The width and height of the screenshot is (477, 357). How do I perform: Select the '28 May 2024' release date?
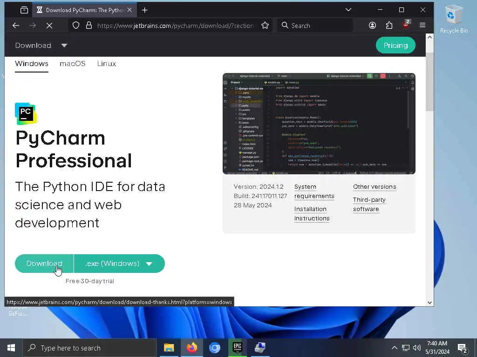pyautogui.click(x=253, y=205)
